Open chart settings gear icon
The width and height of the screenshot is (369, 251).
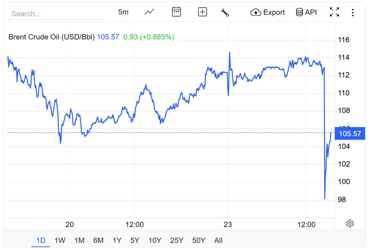tap(350, 224)
